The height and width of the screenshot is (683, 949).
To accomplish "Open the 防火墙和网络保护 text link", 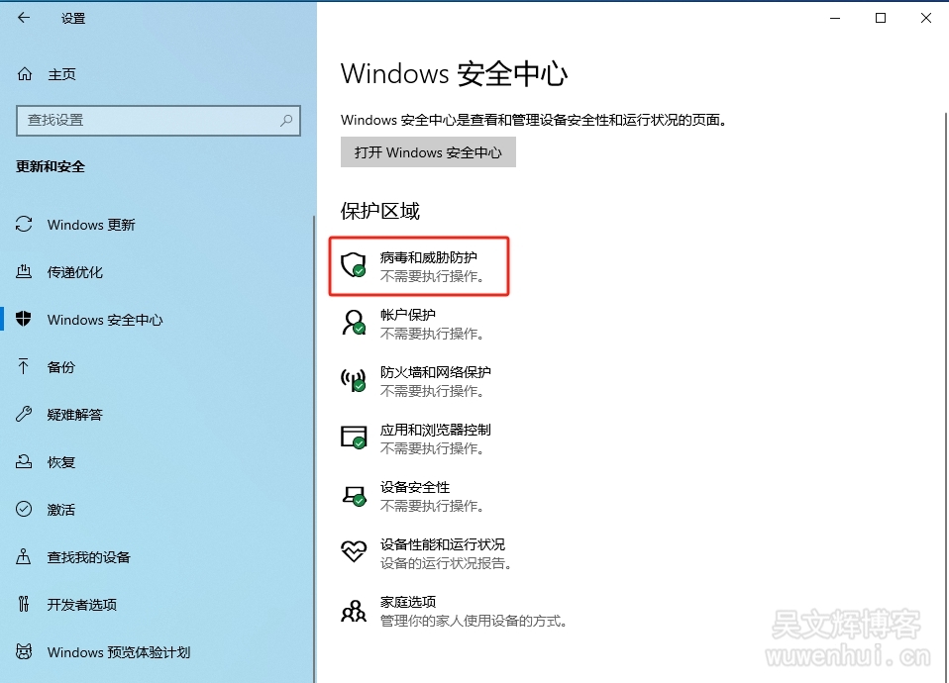I will pos(435,372).
